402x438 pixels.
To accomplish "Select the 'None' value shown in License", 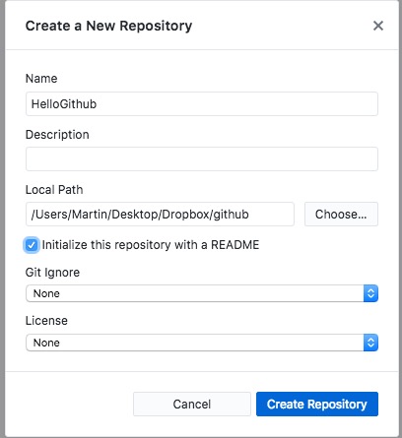I will (46, 343).
